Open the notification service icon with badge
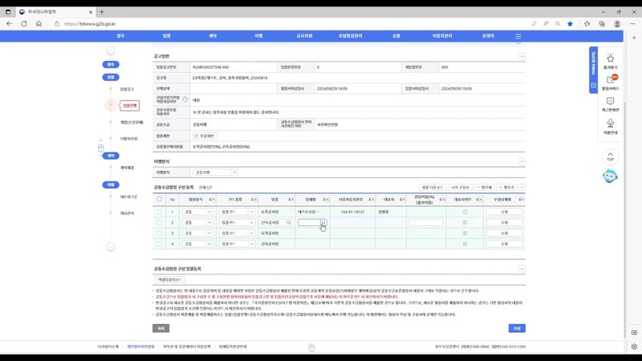Screen dimensions: 642x361 coord(611,79)
